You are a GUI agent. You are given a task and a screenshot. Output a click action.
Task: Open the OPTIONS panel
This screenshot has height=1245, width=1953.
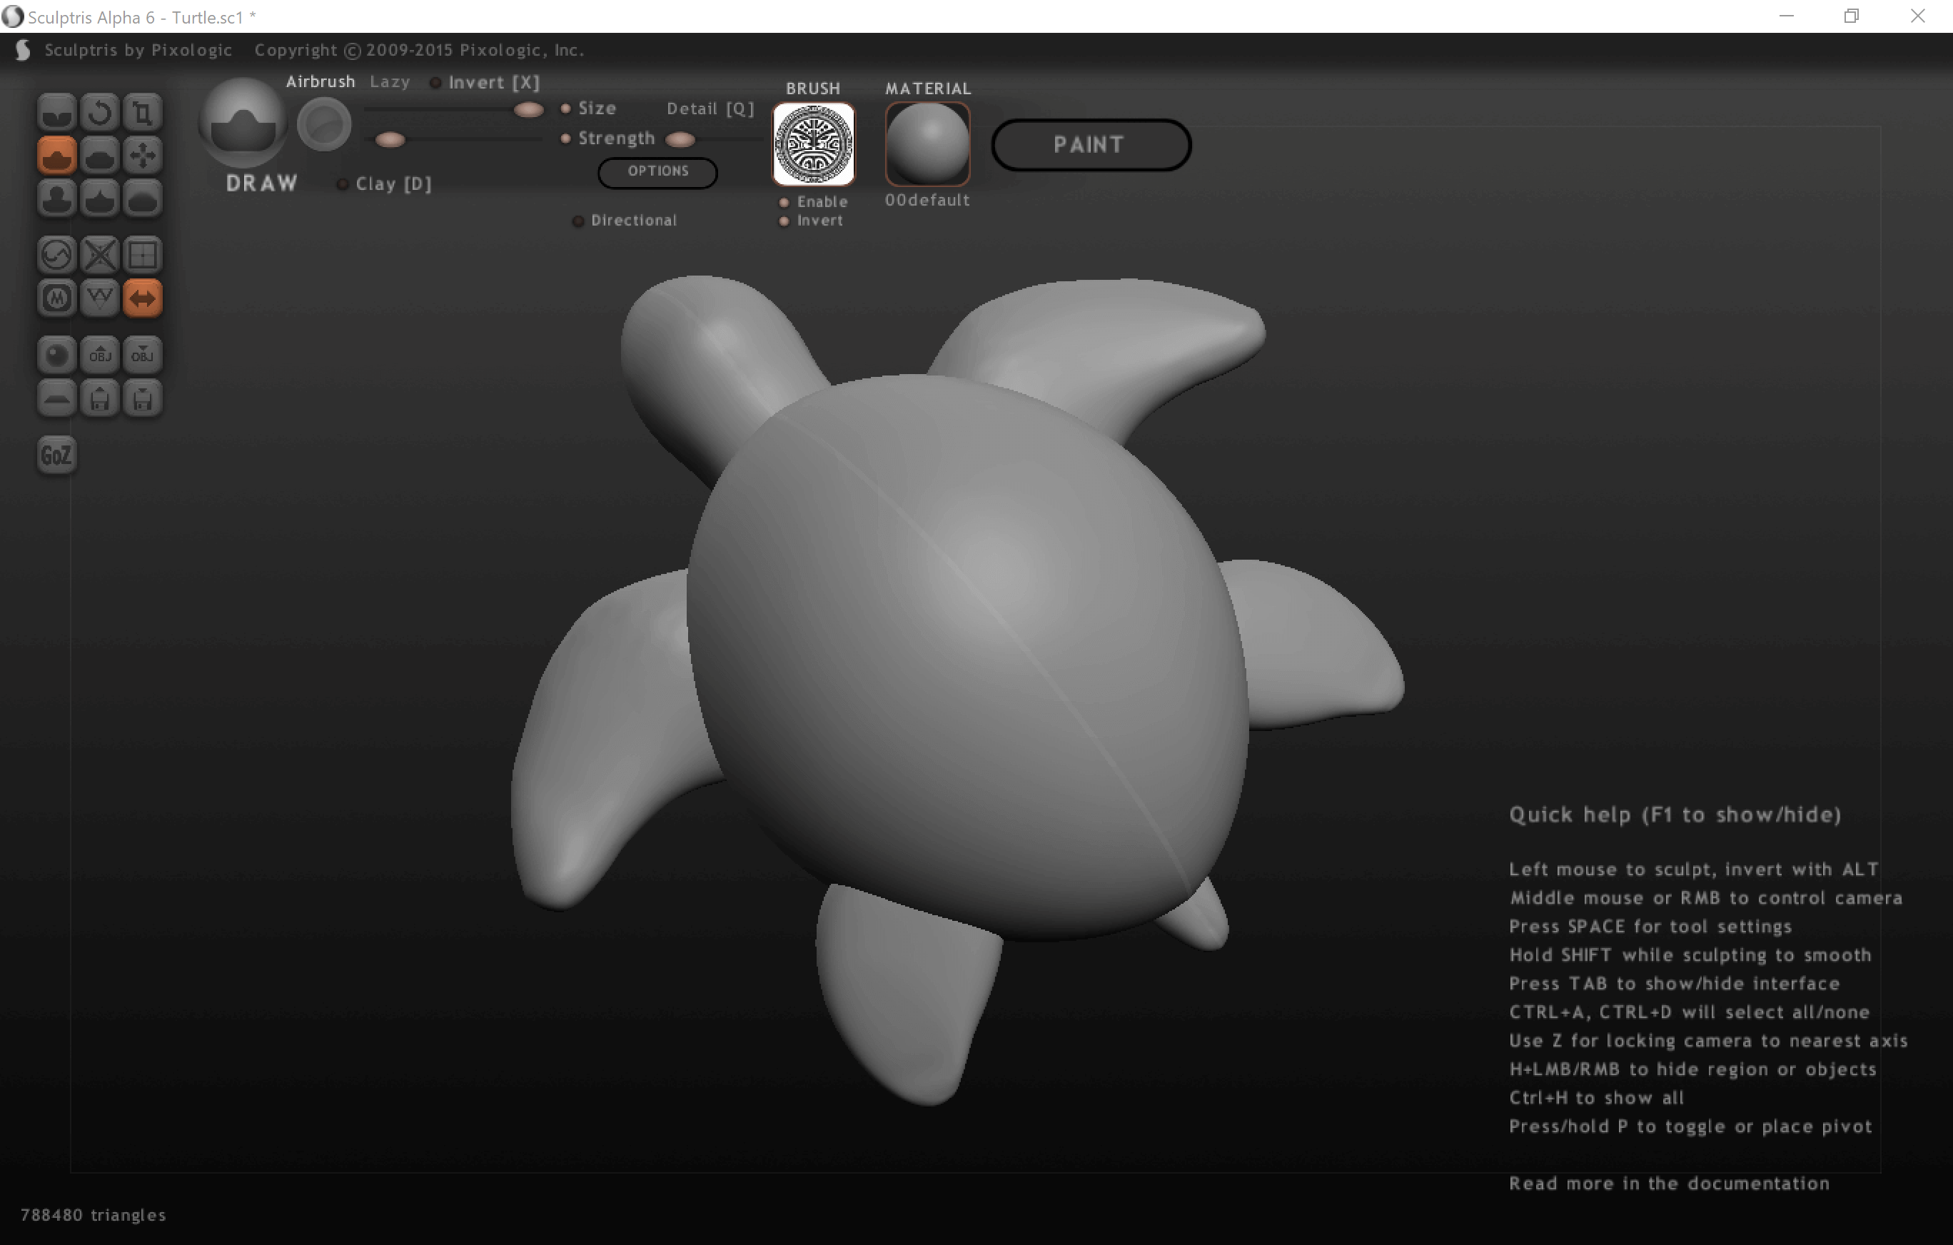657,171
